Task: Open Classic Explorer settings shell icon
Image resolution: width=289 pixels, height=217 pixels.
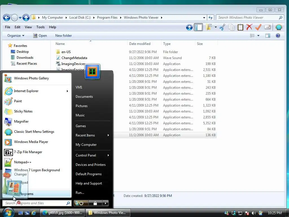Action: click(279, 27)
